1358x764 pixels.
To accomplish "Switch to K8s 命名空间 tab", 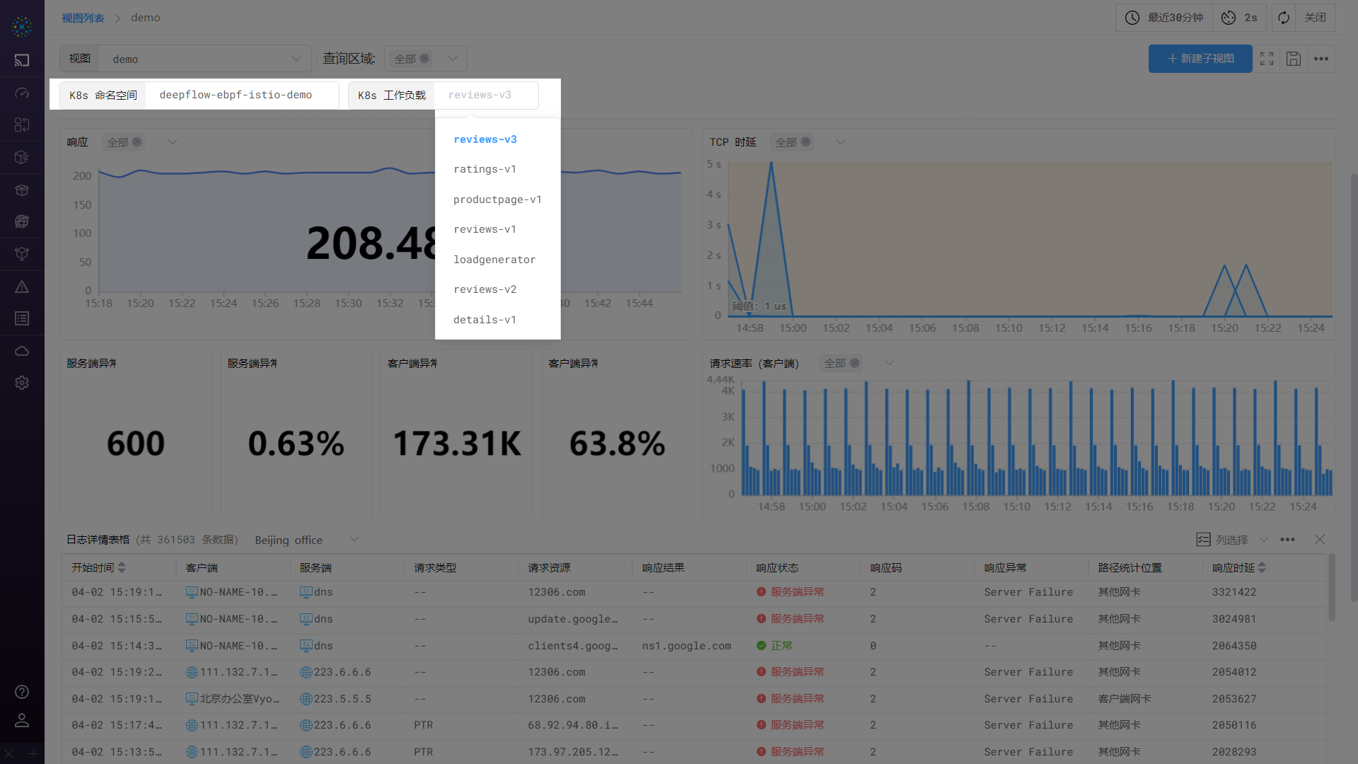I will coord(102,94).
